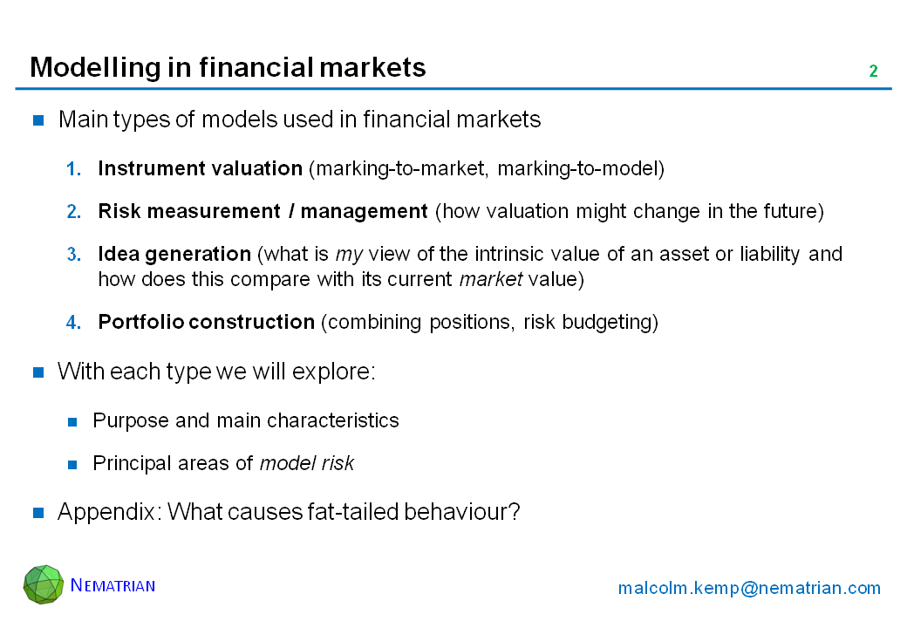Click the green Nematrian polyhedron logo
This screenshot has height=628, width=907.
[x=44, y=584]
